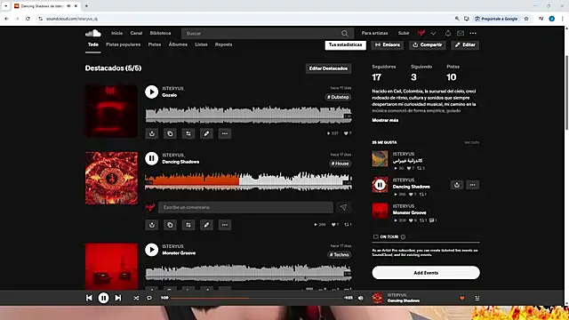Open the three-dots menu in the top navigation
This screenshot has height=320, width=569.
coord(473,33)
